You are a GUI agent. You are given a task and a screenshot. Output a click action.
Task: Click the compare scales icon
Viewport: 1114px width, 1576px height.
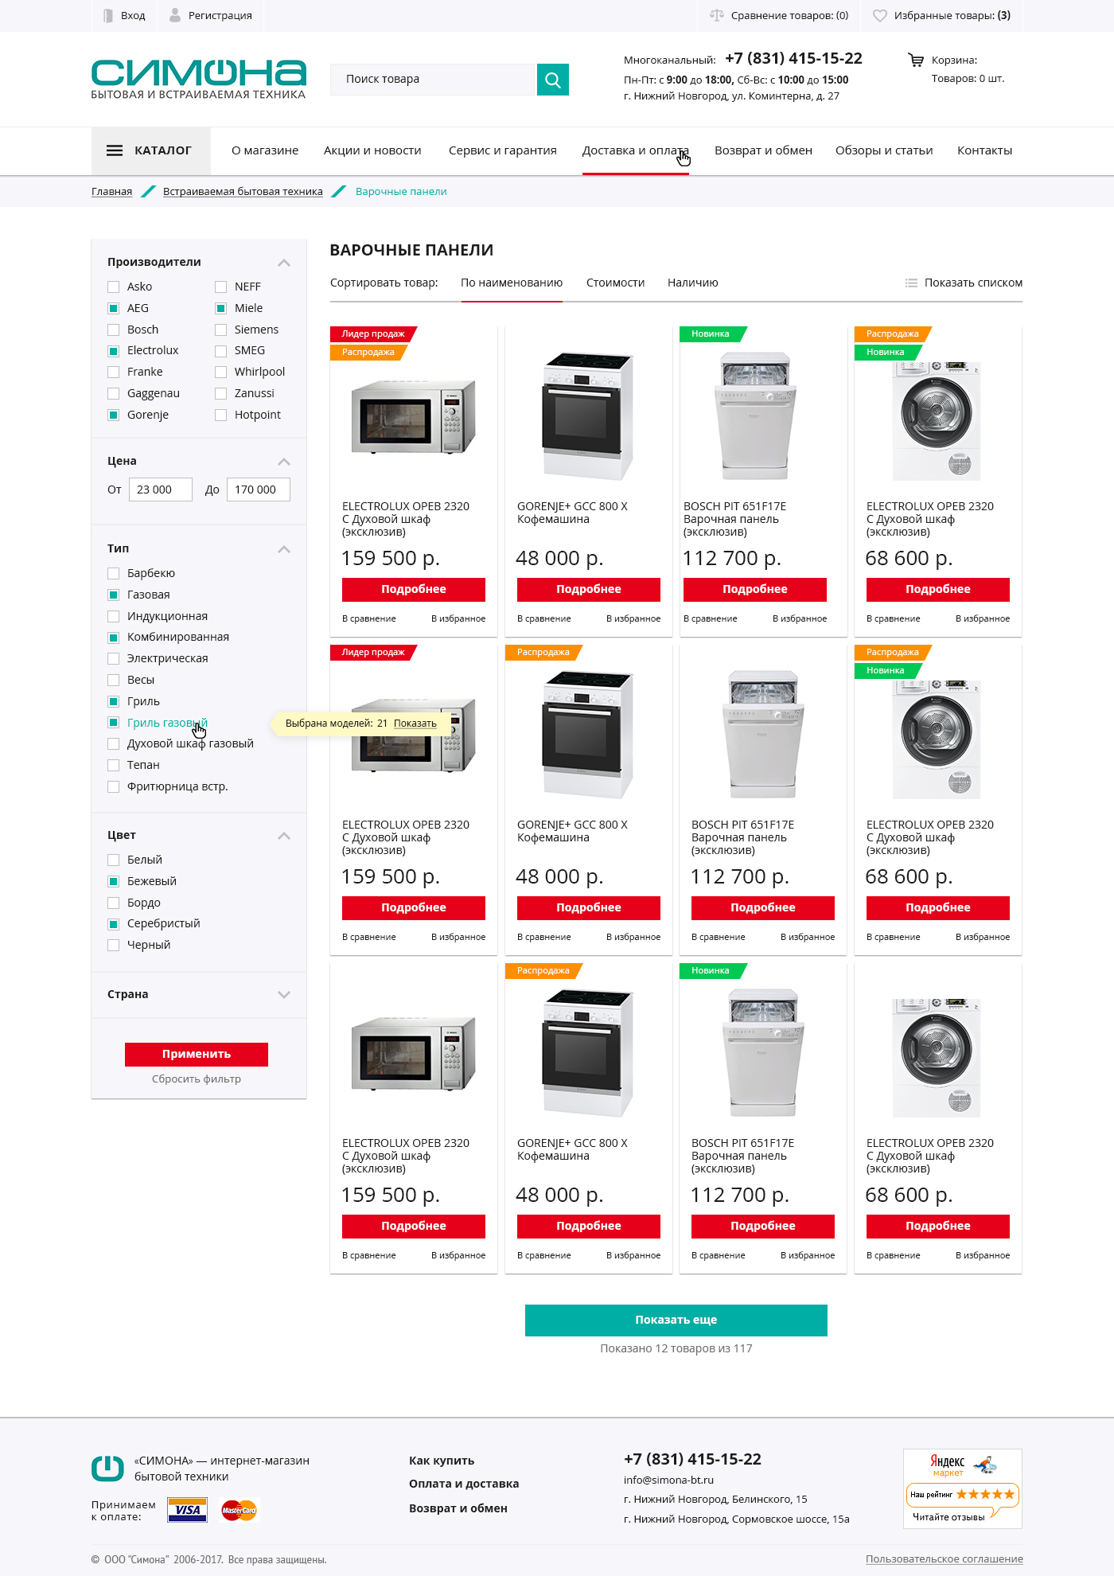coord(716,16)
